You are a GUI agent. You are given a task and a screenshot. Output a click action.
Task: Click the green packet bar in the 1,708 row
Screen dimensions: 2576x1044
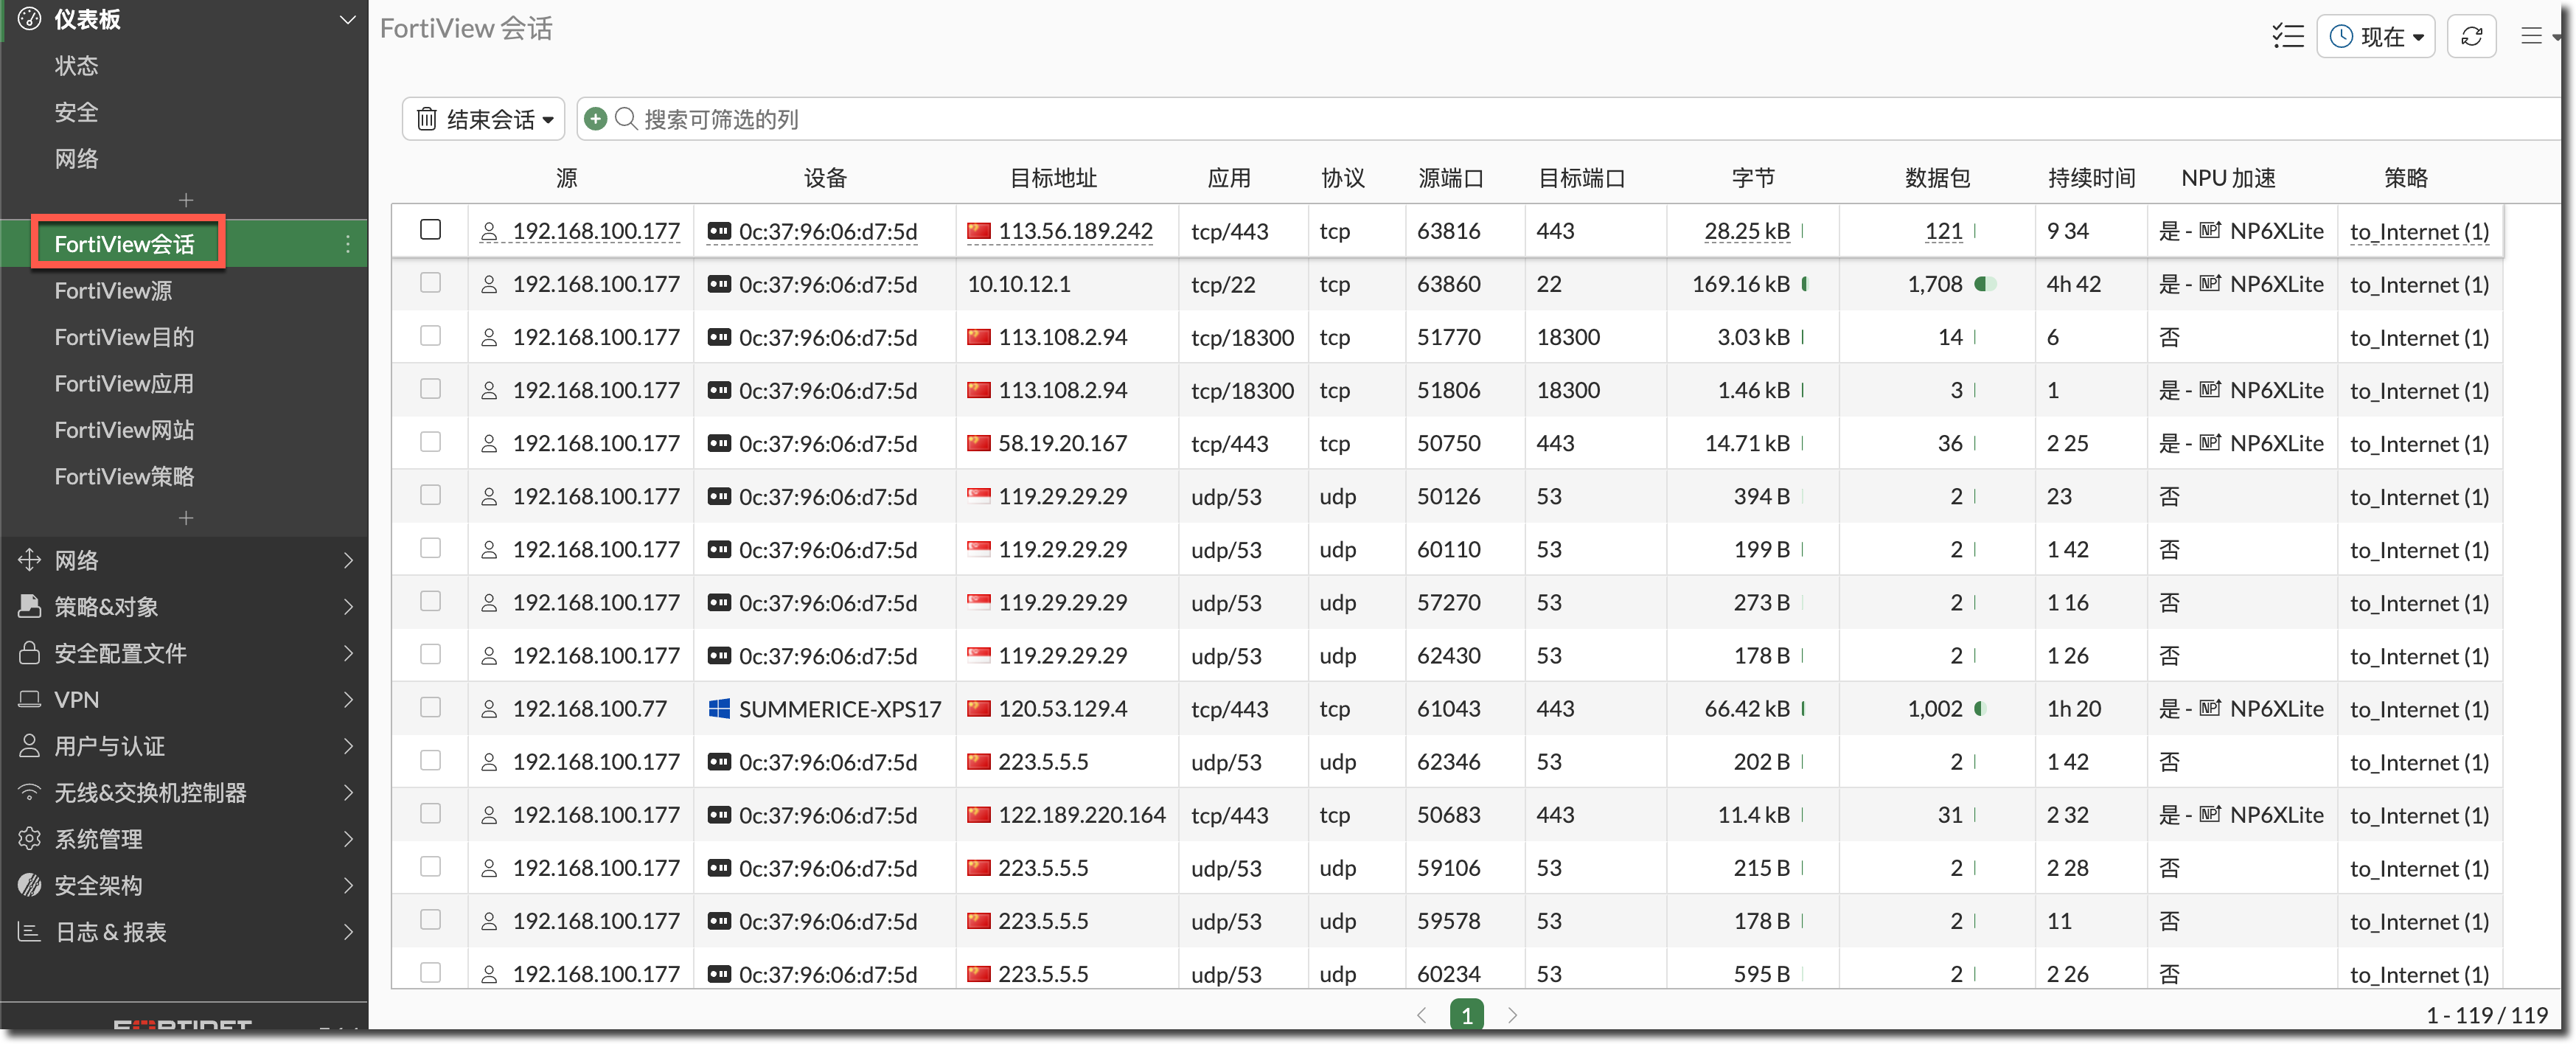tap(1985, 284)
